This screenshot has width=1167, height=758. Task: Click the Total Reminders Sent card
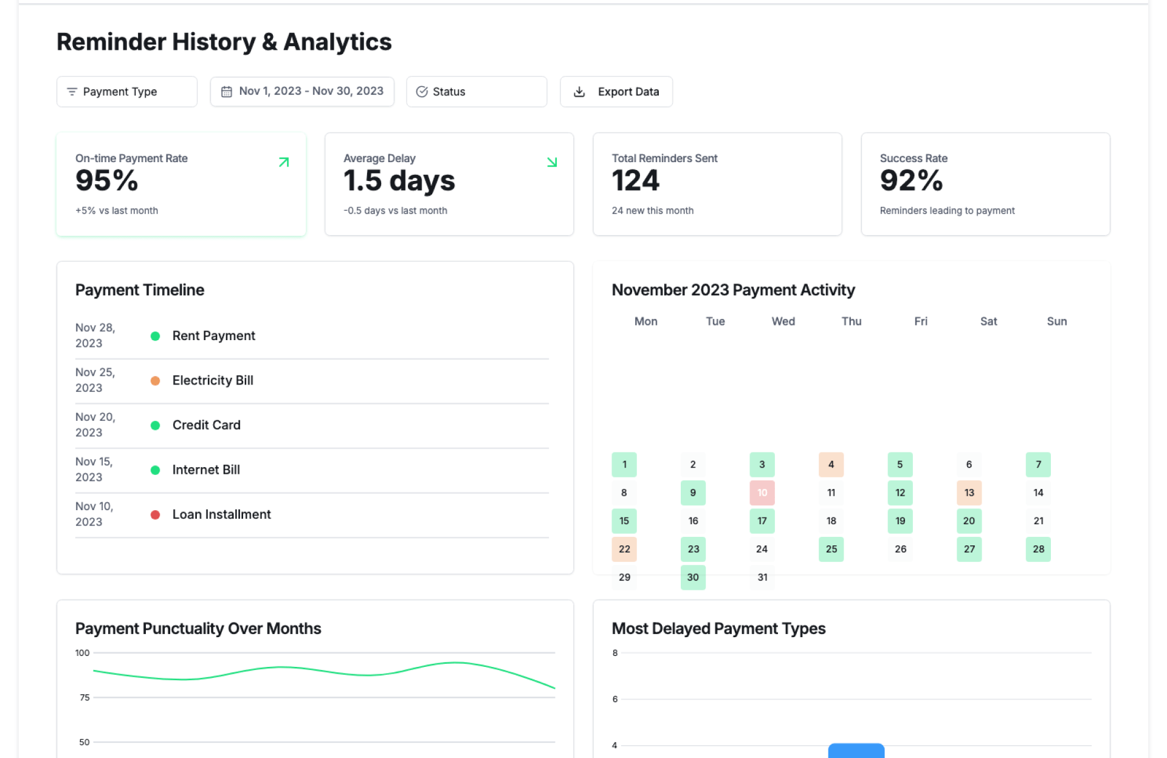(x=717, y=184)
